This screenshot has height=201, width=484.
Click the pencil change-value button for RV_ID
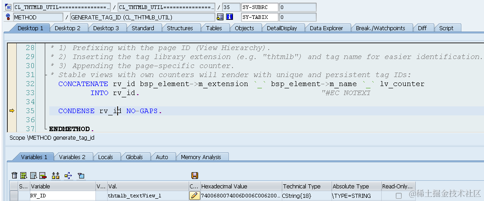click(x=194, y=196)
